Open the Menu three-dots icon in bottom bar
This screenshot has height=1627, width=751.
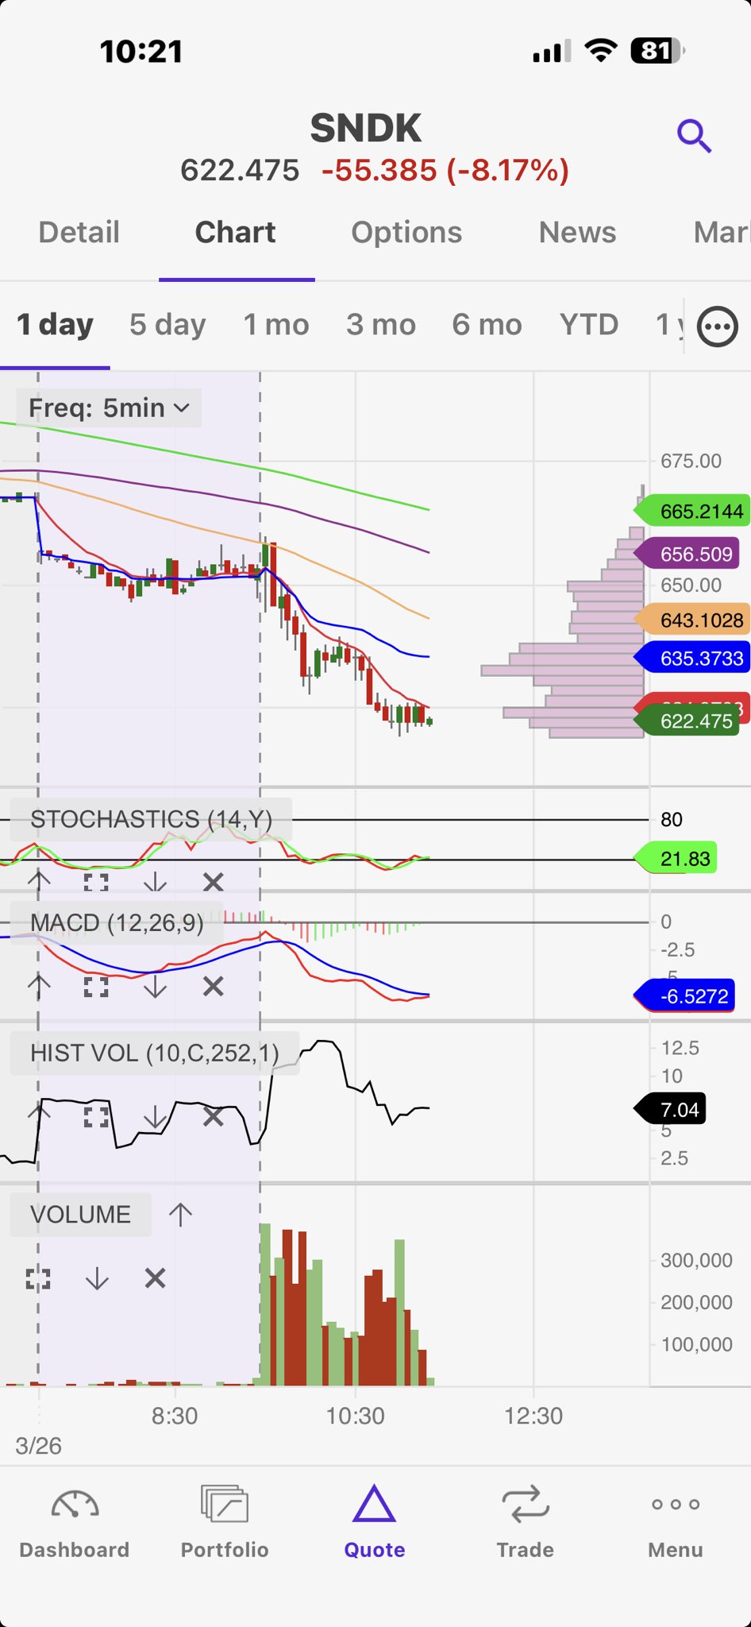point(676,1504)
